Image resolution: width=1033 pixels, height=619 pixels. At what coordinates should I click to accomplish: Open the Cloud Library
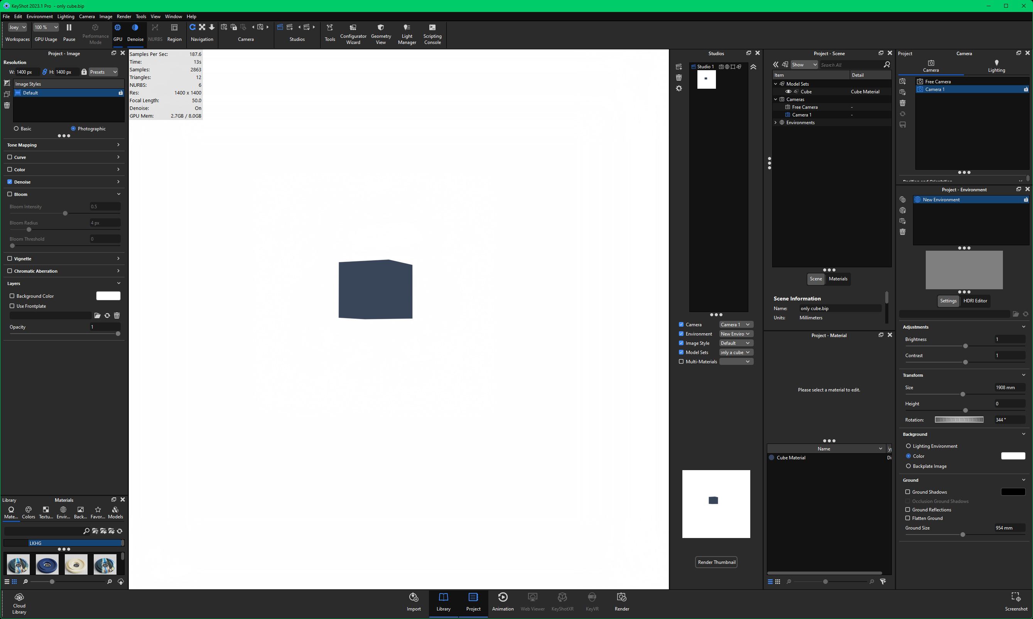pyautogui.click(x=19, y=604)
